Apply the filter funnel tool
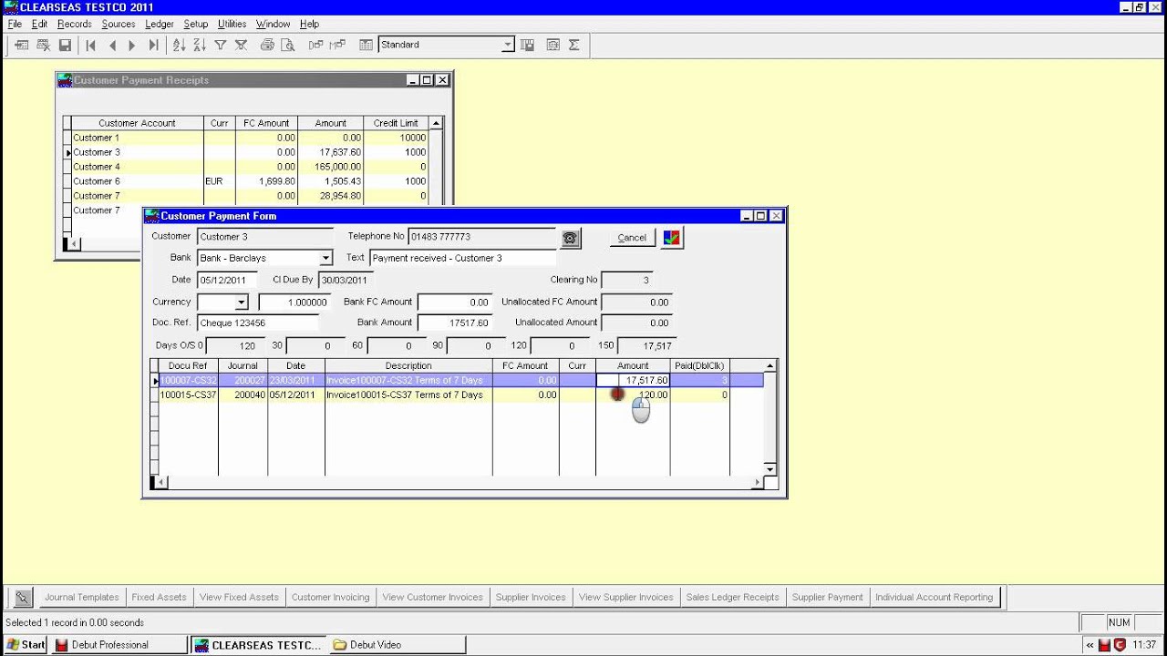 222,45
